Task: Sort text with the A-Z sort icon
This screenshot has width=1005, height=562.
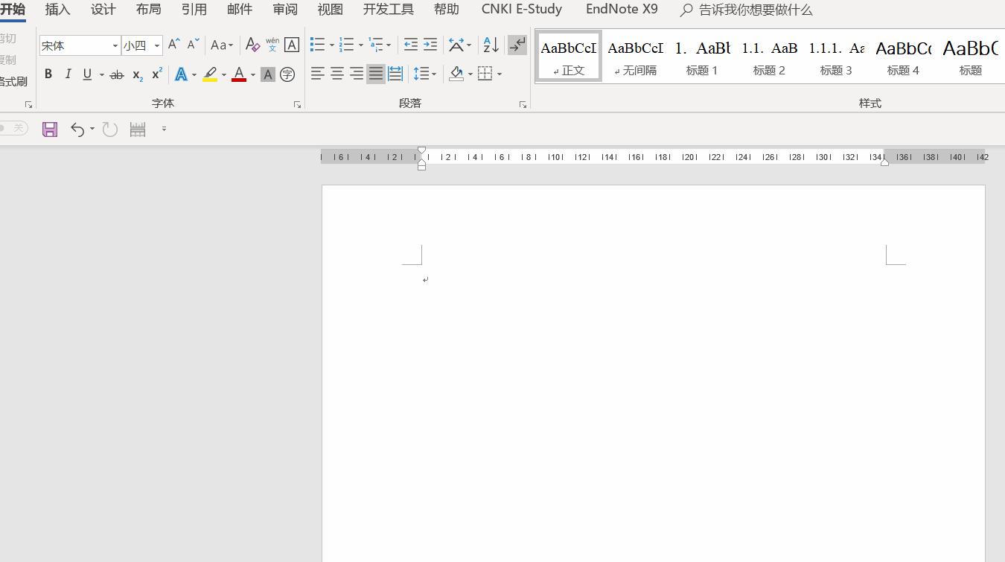Action: [489, 45]
